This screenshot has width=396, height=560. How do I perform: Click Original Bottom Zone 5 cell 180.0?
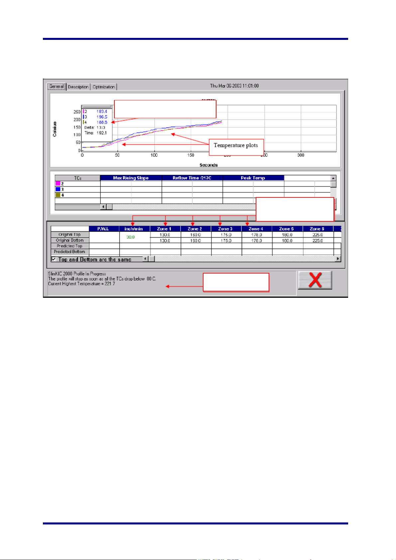pyautogui.click(x=287, y=241)
